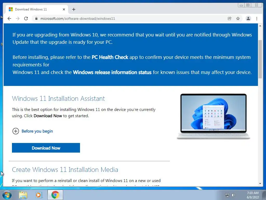266x200 pixels.
Task: Click the Microsoft logo favicon in the tab
Action: [11, 9]
